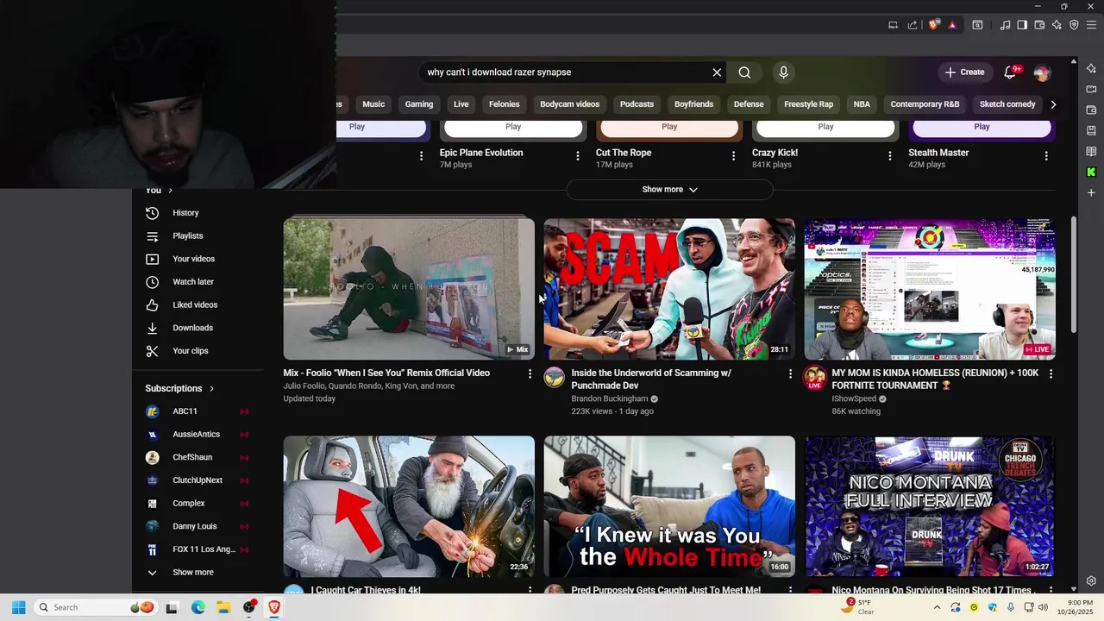Start voice search with the microphone icon

click(783, 72)
